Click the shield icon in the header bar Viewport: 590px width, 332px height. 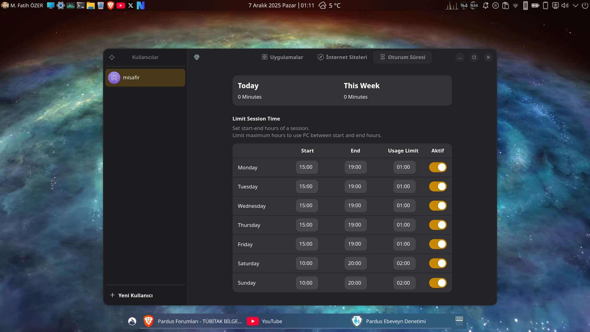click(197, 57)
